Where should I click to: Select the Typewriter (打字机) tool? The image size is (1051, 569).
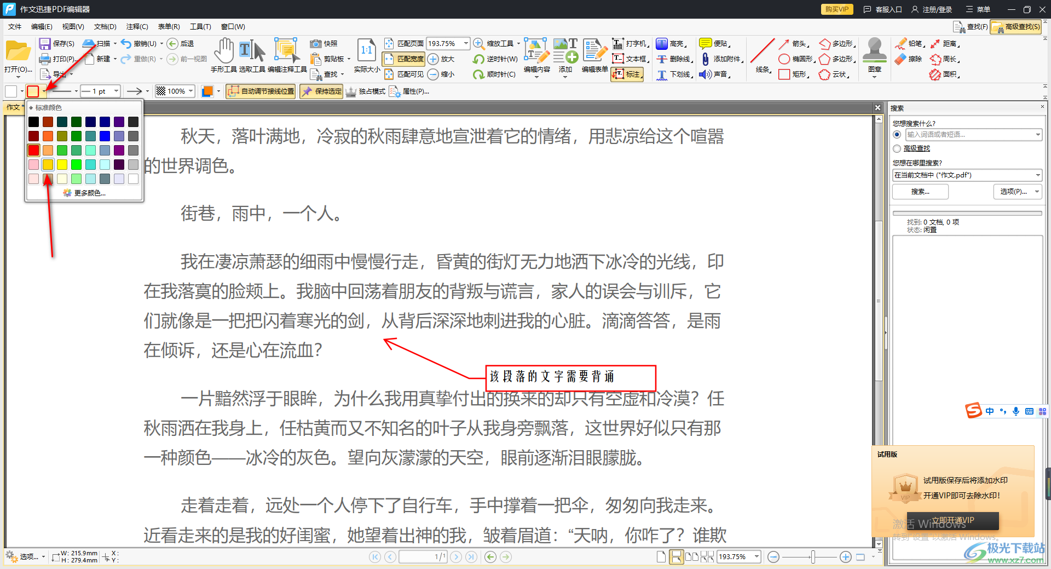pos(631,43)
